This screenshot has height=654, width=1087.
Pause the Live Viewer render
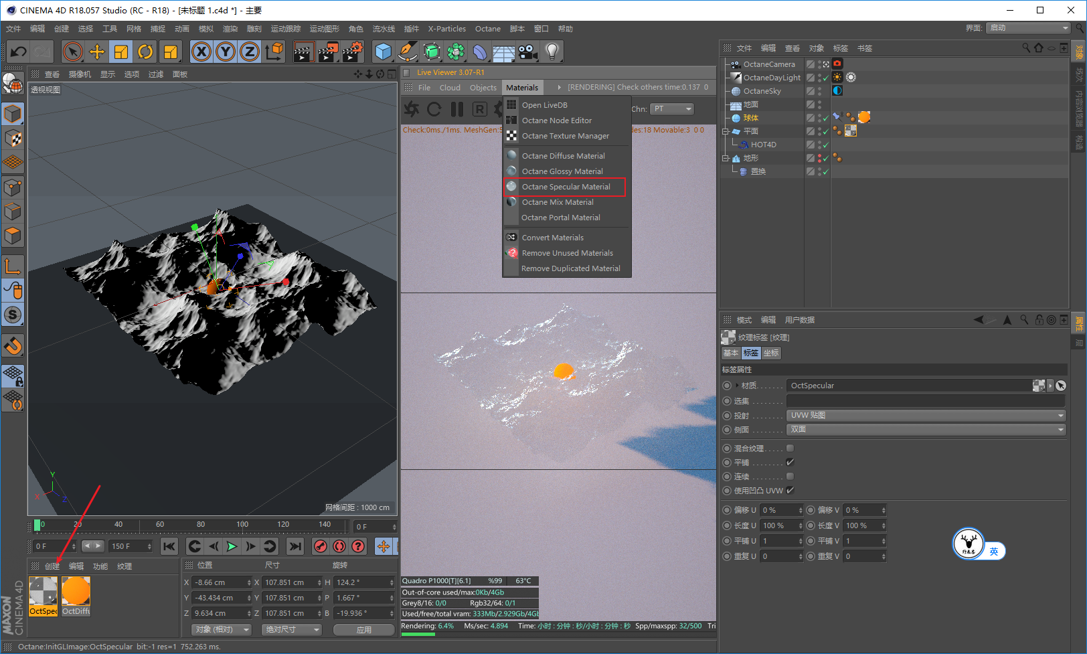click(x=457, y=109)
